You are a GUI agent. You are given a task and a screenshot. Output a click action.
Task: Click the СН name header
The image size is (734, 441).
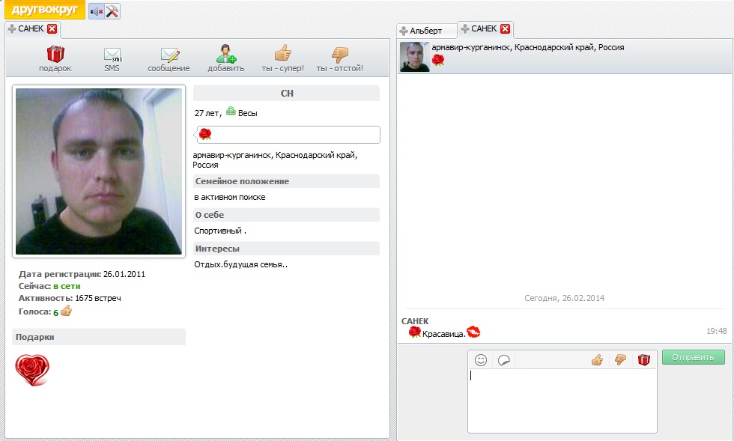pyautogui.click(x=286, y=93)
